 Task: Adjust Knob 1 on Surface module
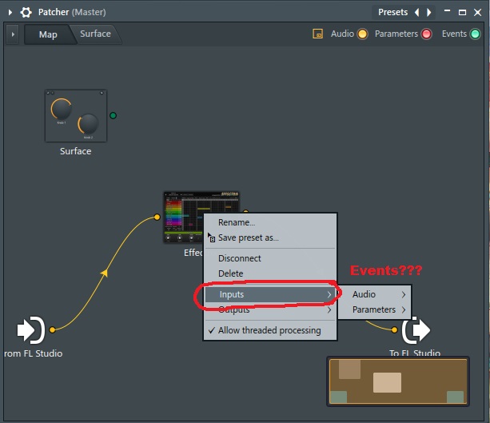62,109
